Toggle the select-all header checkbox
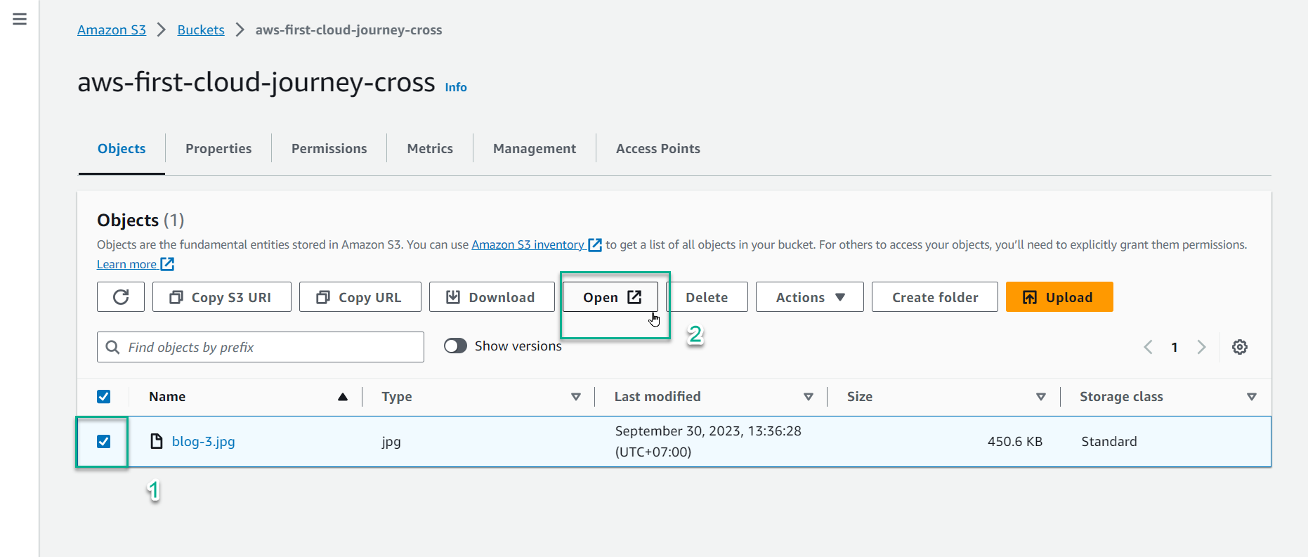Screen dimensions: 1308x557 click(x=104, y=397)
